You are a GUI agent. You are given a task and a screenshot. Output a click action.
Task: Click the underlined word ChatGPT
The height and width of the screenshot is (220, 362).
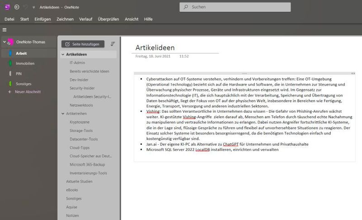tap(231, 144)
